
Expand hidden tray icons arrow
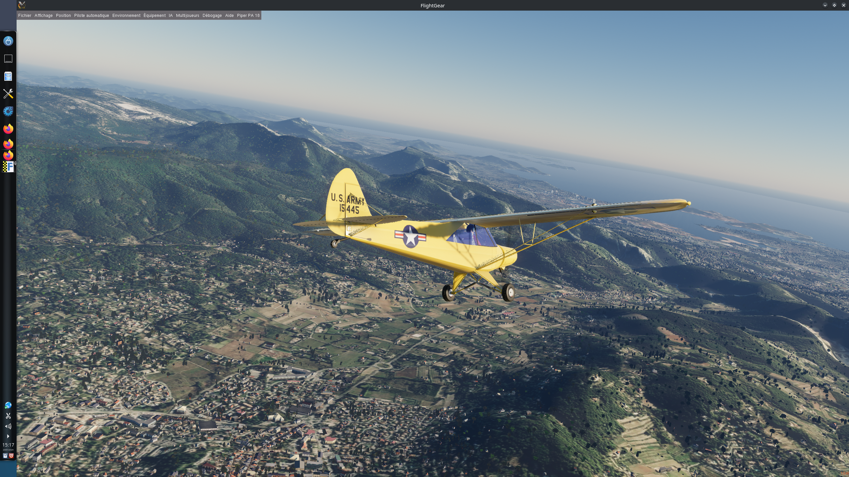tap(8, 436)
